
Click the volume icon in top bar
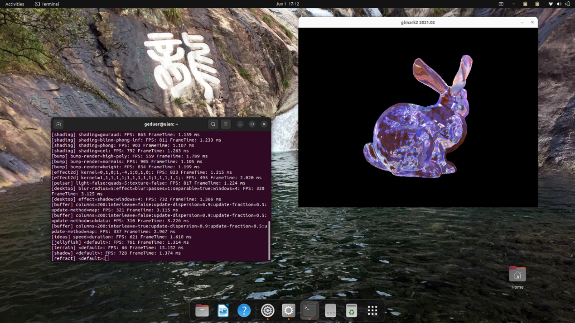[x=559, y=4]
